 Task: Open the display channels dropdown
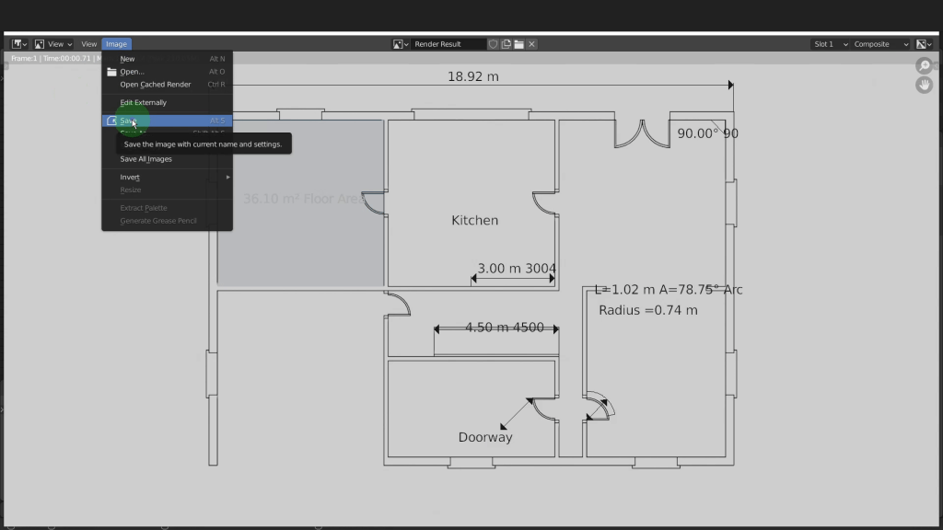click(924, 44)
